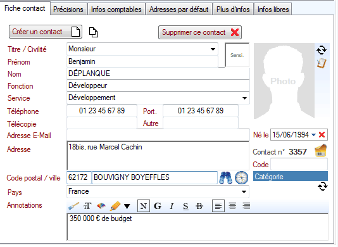Open the highlighter dropdown arrow
The height and width of the screenshot is (247, 338).
127,206
